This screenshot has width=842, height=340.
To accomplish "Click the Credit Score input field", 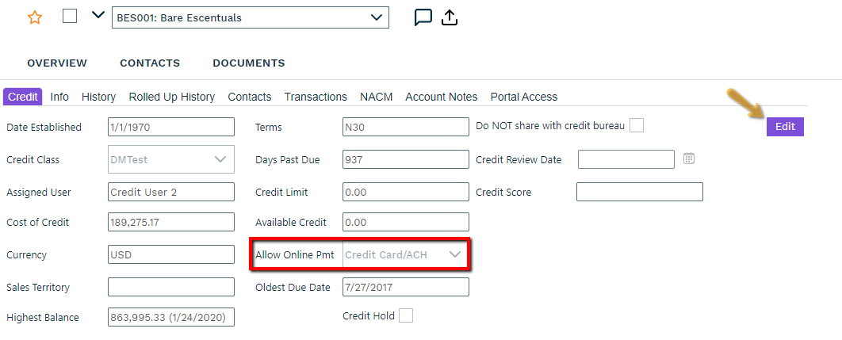I will pos(639,192).
